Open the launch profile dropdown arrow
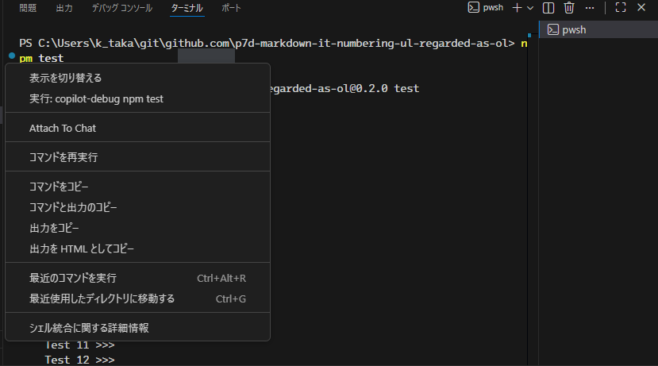 [x=530, y=8]
